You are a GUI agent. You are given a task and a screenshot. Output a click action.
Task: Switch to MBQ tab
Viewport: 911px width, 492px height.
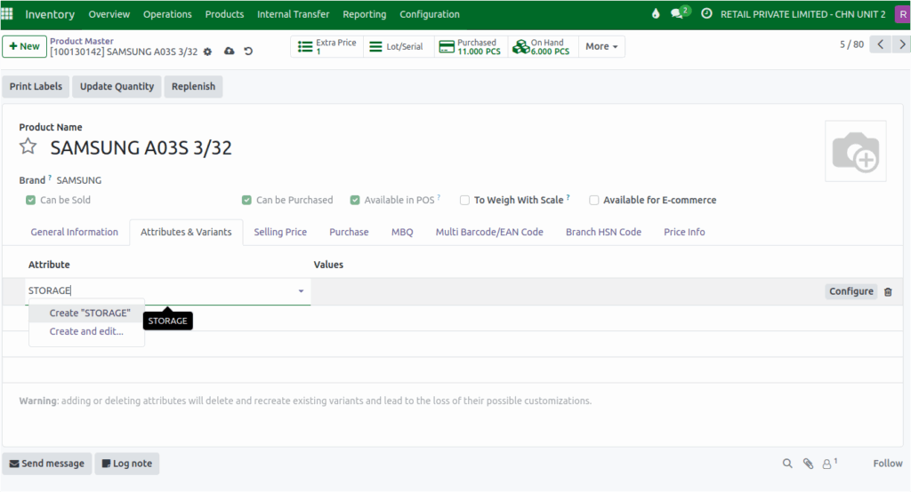[x=402, y=232]
